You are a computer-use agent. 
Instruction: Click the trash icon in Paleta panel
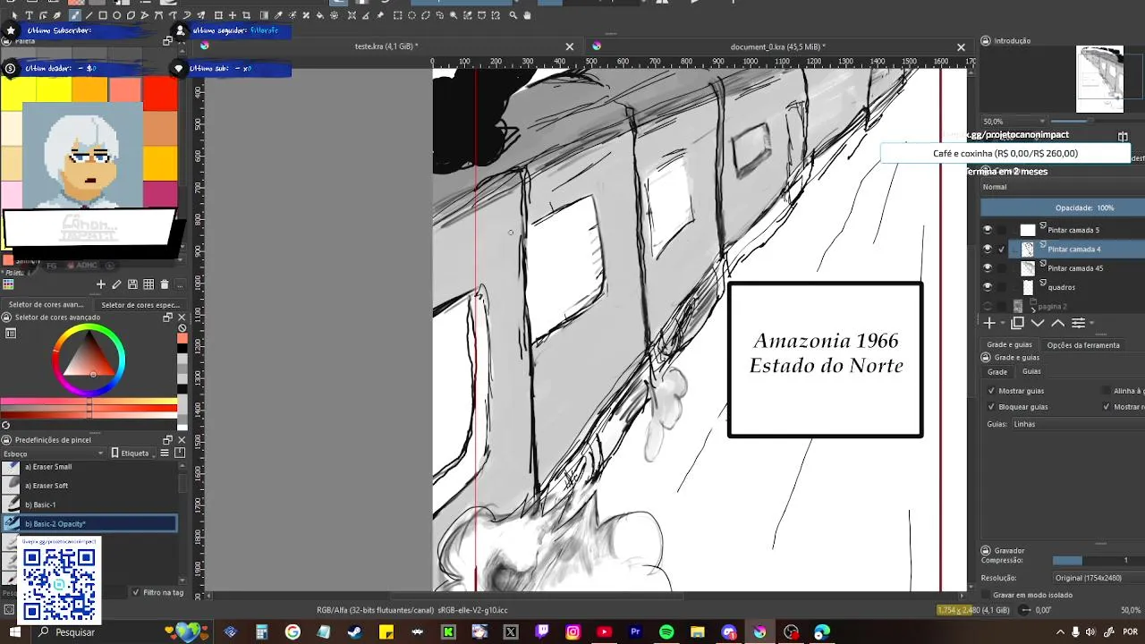[x=164, y=284]
